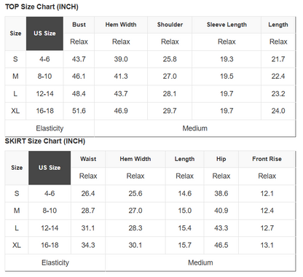Select the hip measurement 46.5
The height and width of the screenshot is (277, 303).
pos(221,246)
